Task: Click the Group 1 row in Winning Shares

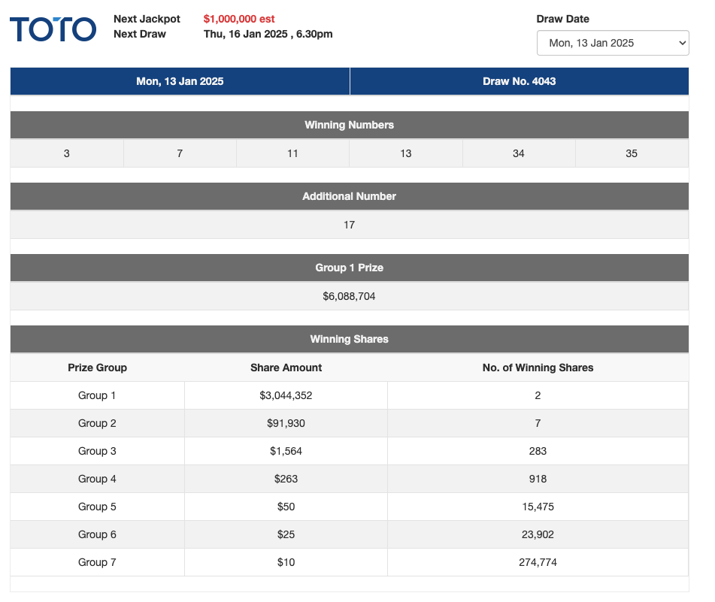Action: coord(97,395)
